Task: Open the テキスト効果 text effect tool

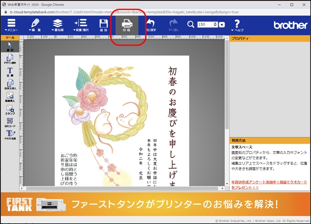Action: [10, 135]
